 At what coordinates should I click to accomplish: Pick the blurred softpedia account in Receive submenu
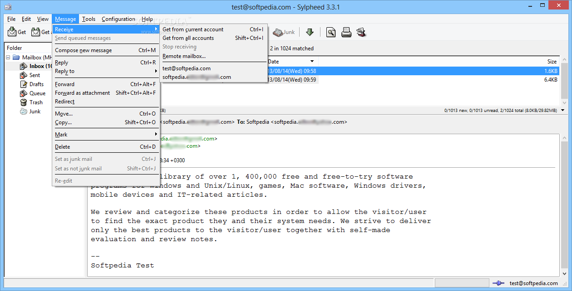(x=213, y=77)
